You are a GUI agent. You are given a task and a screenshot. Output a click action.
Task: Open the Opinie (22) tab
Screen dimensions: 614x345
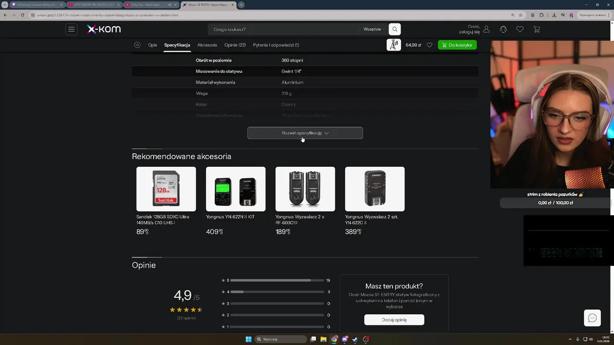(235, 45)
